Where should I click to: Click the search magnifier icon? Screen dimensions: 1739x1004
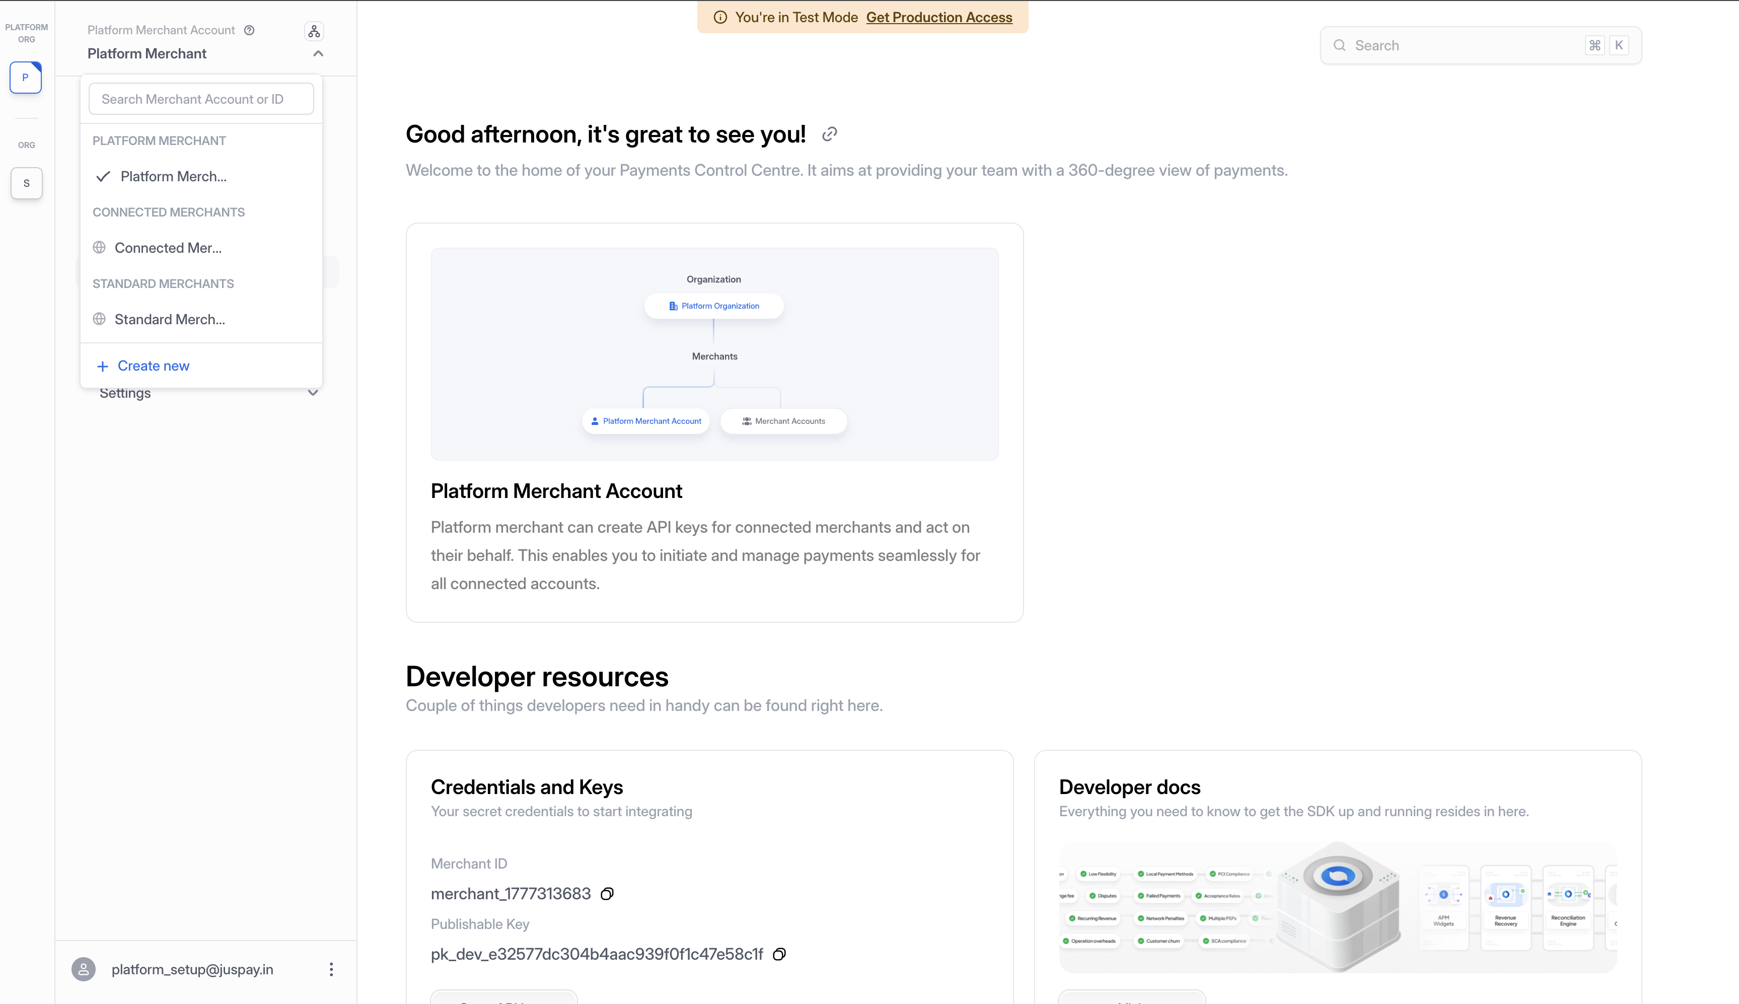click(1340, 45)
